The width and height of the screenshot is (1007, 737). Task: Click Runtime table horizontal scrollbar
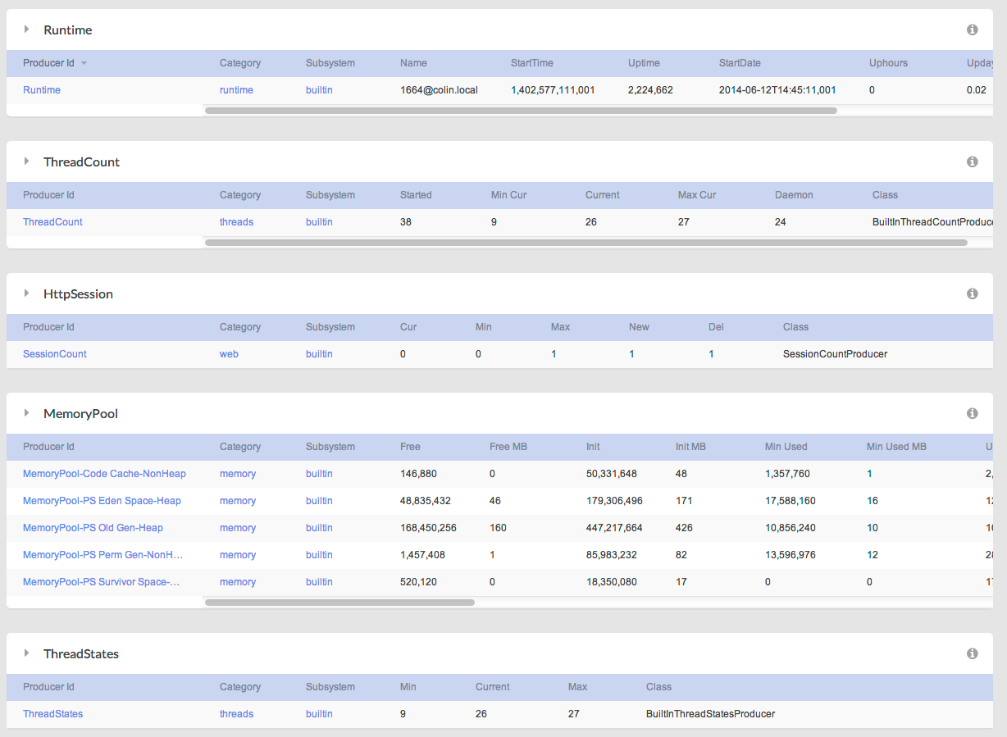(x=521, y=111)
